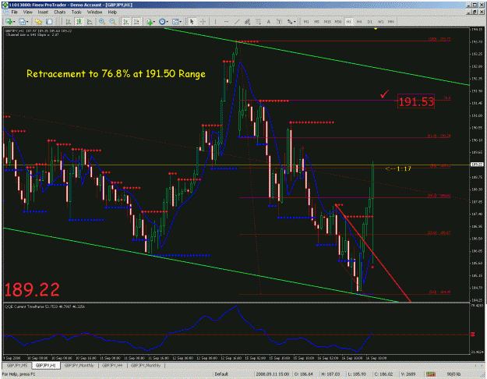Screen dimensions: 487x379
Task: Switch to the GBPJPY,H4 chart tab
Action: [112, 365]
